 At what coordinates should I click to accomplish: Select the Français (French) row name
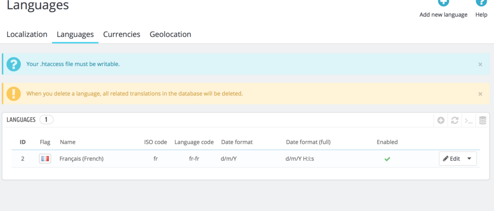82,159
